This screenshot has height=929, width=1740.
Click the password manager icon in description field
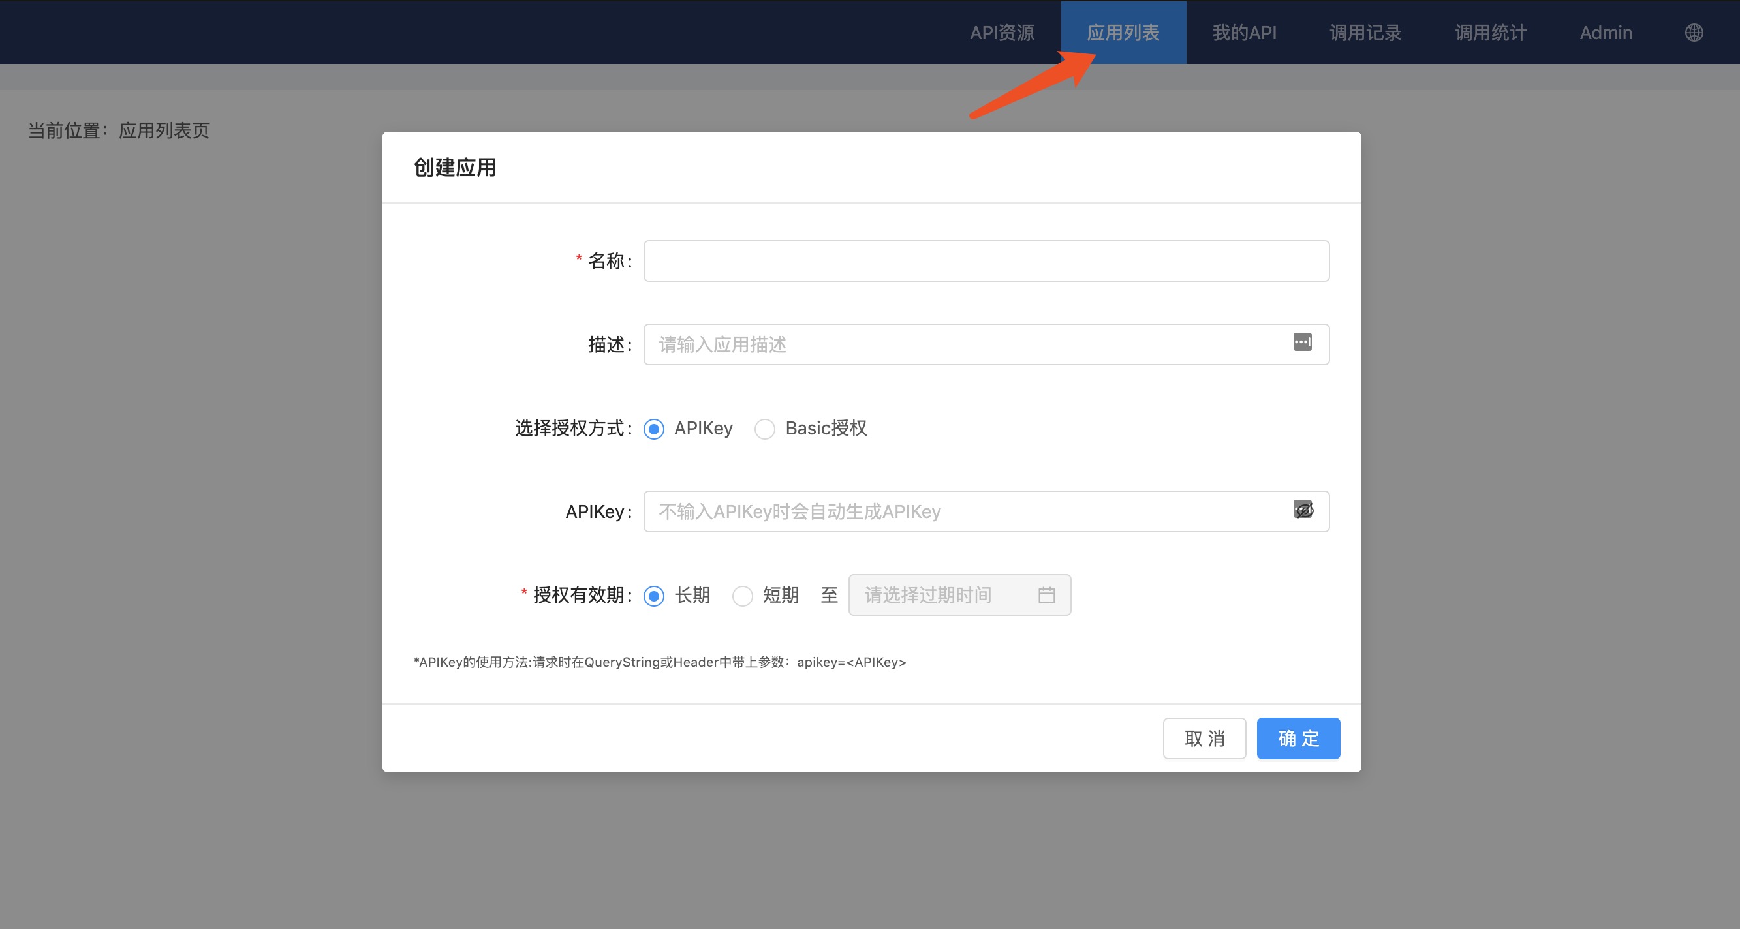[1302, 343]
